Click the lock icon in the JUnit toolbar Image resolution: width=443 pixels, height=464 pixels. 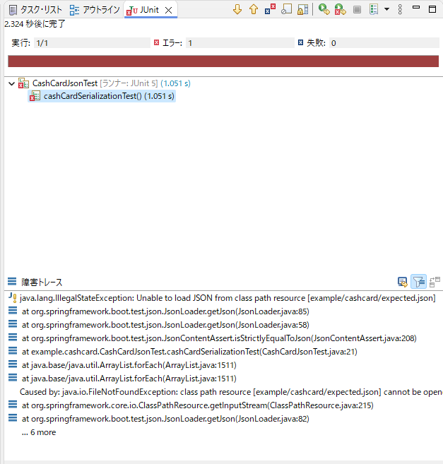click(302, 9)
